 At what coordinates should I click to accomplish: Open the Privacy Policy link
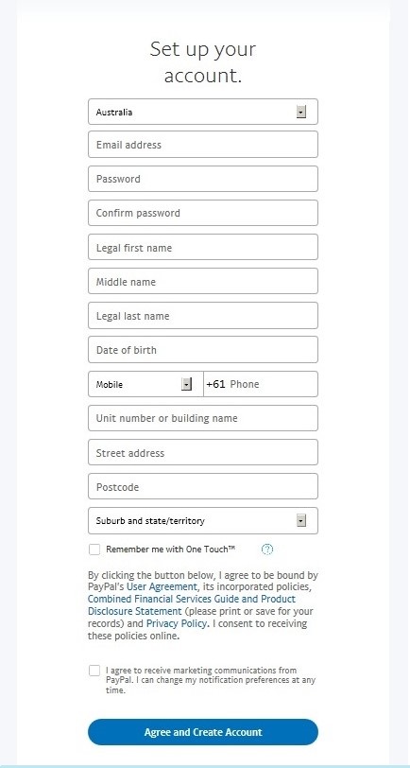[x=178, y=623]
